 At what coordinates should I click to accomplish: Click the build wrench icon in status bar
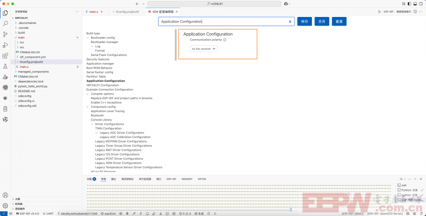pyautogui.click(x=134, y=214)
